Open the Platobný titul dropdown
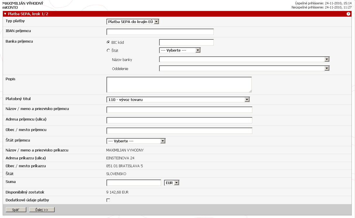The width and height of the screenshot is (355, 218). point(178,100)
